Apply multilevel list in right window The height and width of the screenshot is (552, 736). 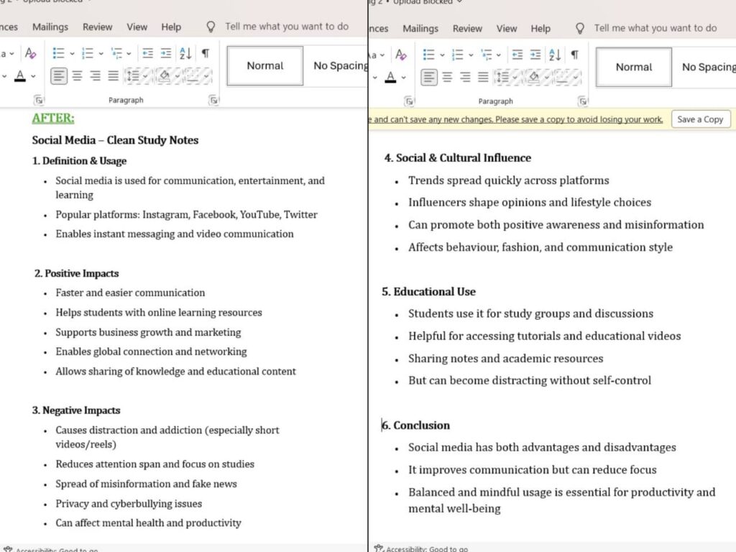[487, 55]
